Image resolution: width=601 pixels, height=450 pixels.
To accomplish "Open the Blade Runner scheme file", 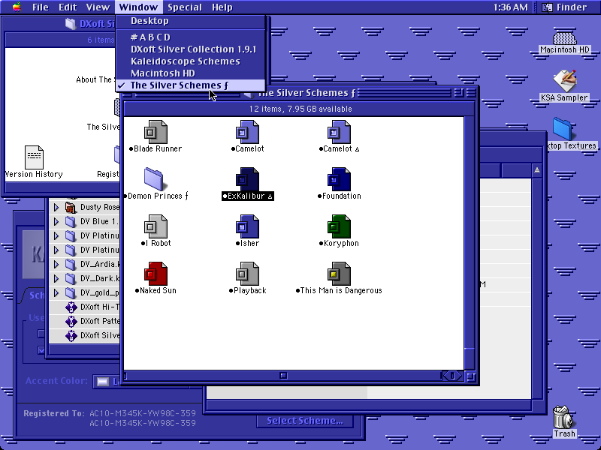I will pos(156,133).
